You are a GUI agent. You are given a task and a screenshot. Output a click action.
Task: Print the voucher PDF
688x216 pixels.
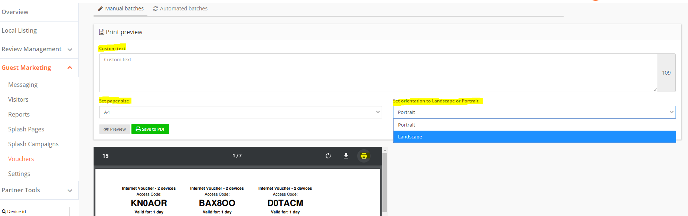coord(364,156)
